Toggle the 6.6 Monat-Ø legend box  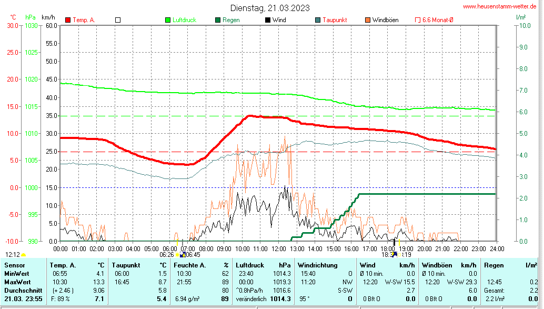point(418,20)
